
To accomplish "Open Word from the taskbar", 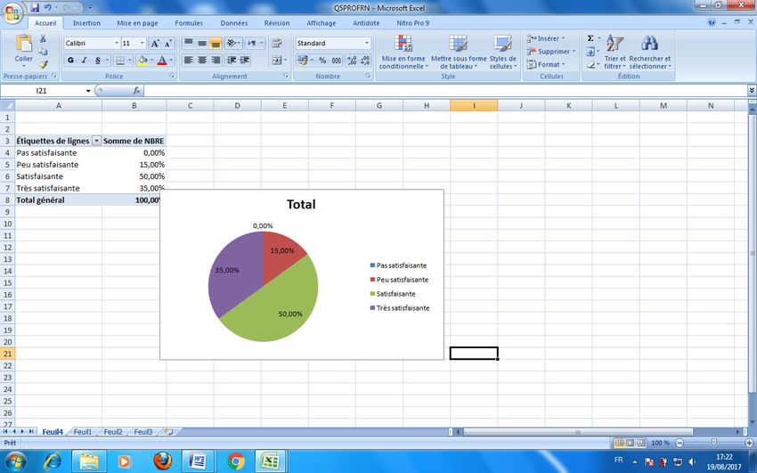I will [198, 461].
